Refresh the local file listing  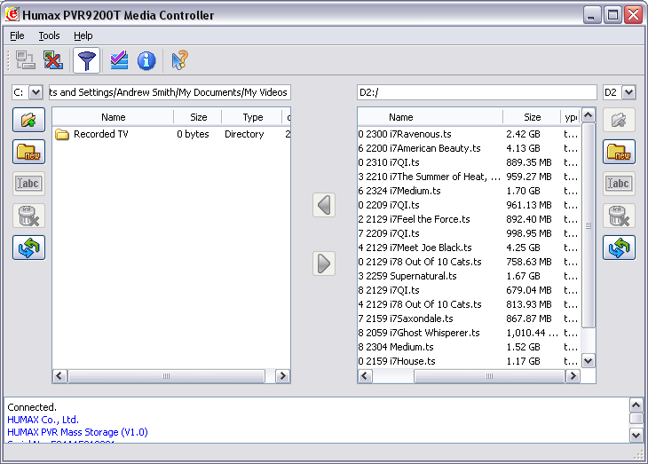coord(28,248)
